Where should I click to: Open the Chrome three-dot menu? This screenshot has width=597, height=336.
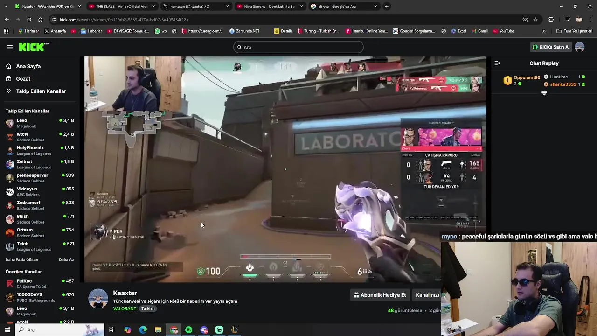point(590,20)
